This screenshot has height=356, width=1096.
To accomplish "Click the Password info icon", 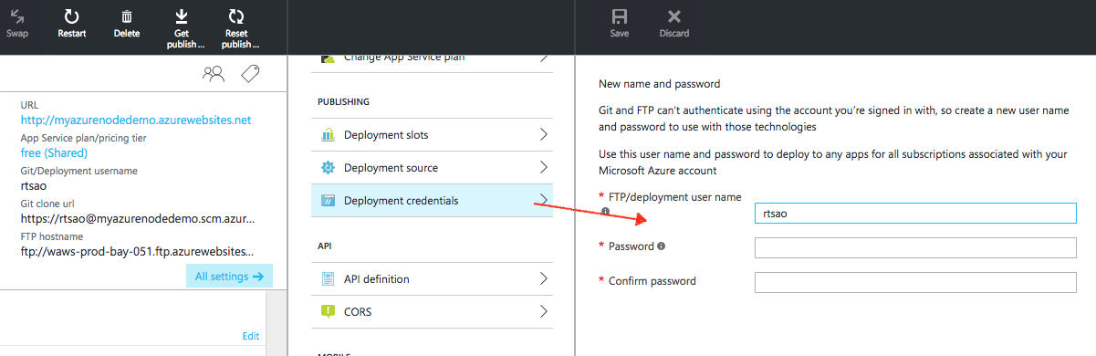I will (661, 246).
